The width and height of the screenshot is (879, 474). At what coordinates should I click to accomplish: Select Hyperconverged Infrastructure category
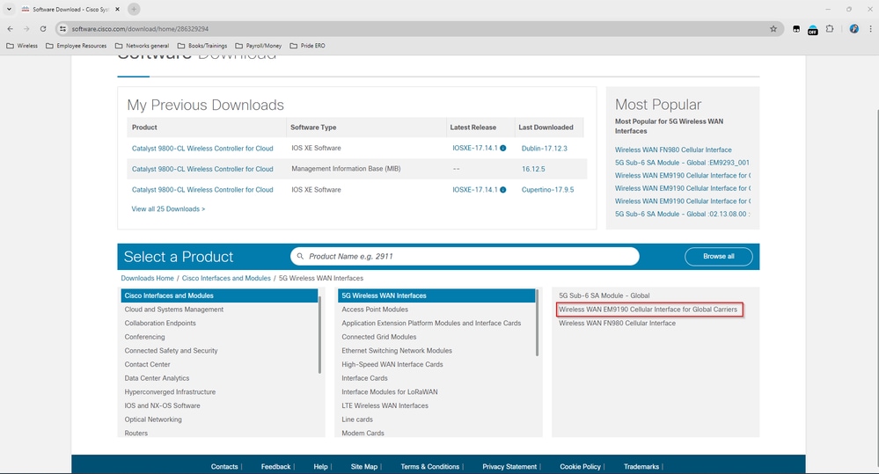pyautogui.click(x=170, y=392)
